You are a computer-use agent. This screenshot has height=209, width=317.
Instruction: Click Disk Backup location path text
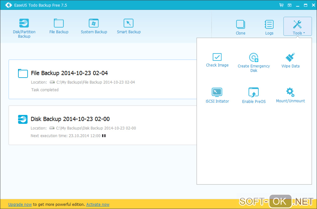coord(96,128)
